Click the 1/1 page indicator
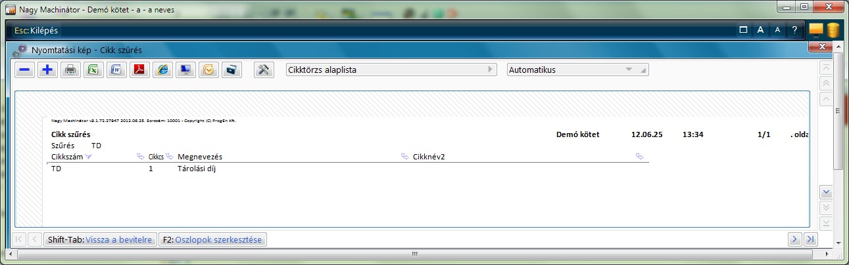This screenshot has height=265, width=849. [x=764, y=134]
